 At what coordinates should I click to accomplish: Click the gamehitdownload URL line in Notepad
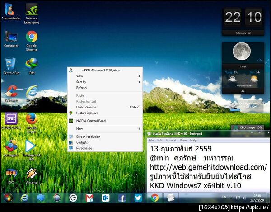[208, 167]
